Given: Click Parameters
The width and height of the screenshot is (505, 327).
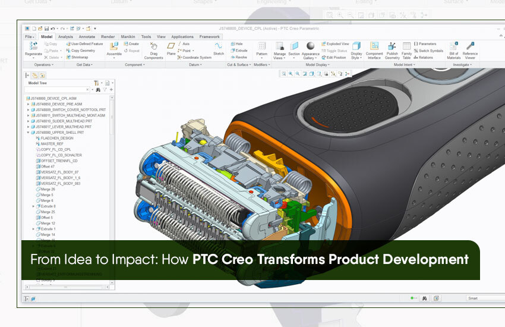Looking at the screenshot, I should [x=425, y=44].
